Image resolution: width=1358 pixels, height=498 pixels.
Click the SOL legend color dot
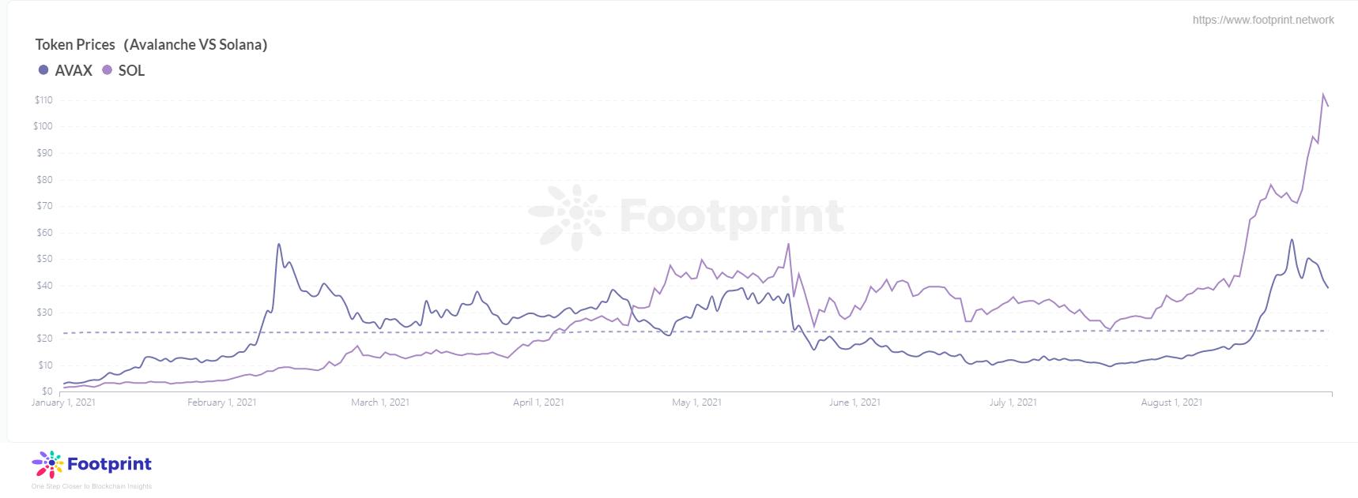point(108,70)
